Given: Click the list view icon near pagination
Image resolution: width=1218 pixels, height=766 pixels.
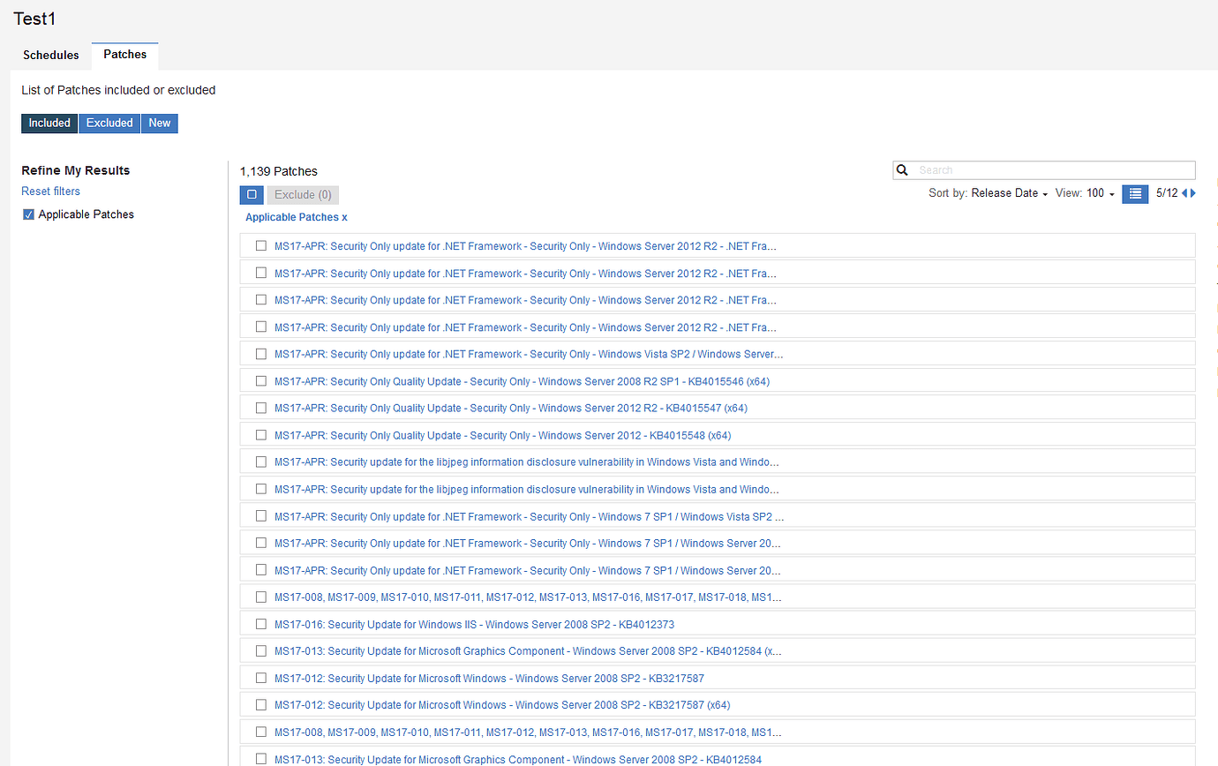Looking at the screenshot, I should pyautogui.click(x=1133, y=193).
